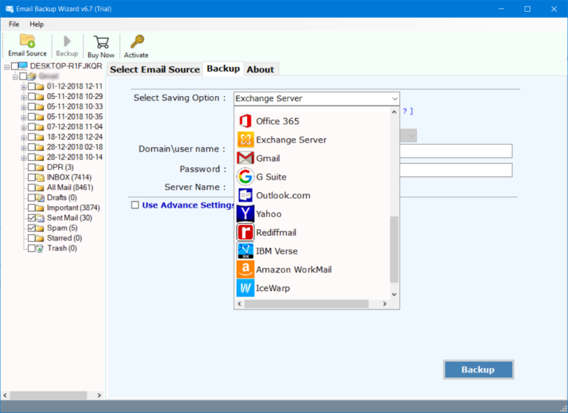Click the Email Source toolbar icon
This screenshot has width=568, height=413.
pos(27,41)
